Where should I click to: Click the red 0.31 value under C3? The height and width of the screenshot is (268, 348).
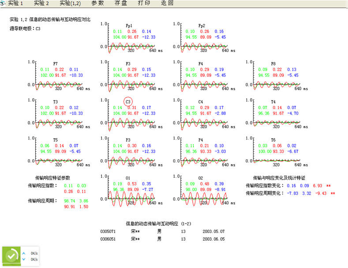pos(132,108)
